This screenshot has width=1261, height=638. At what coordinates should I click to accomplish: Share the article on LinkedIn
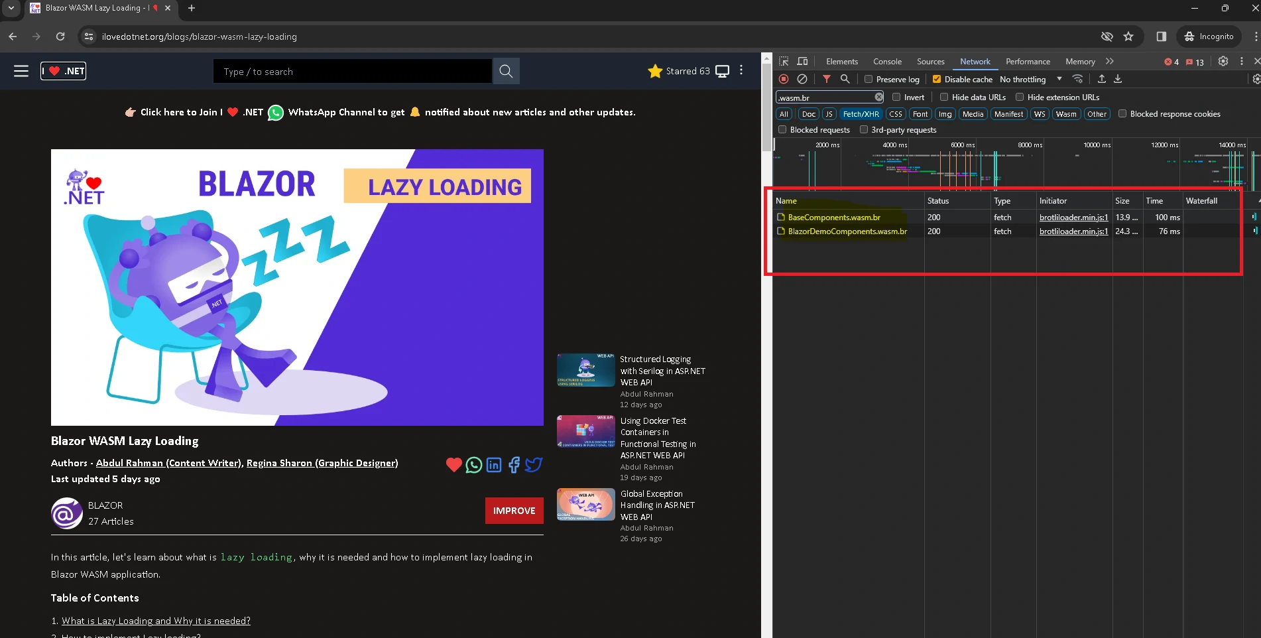click(494, 465)
